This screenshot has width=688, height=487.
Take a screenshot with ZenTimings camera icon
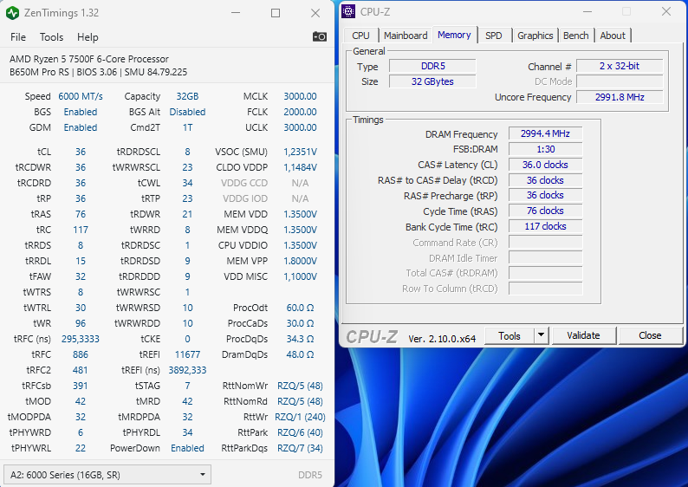coord(320,37)
